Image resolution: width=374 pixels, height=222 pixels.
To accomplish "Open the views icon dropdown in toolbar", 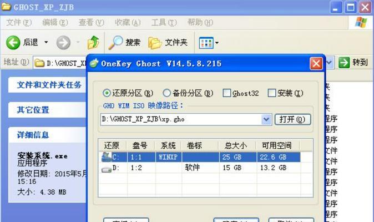I will (x=209, y=43).
